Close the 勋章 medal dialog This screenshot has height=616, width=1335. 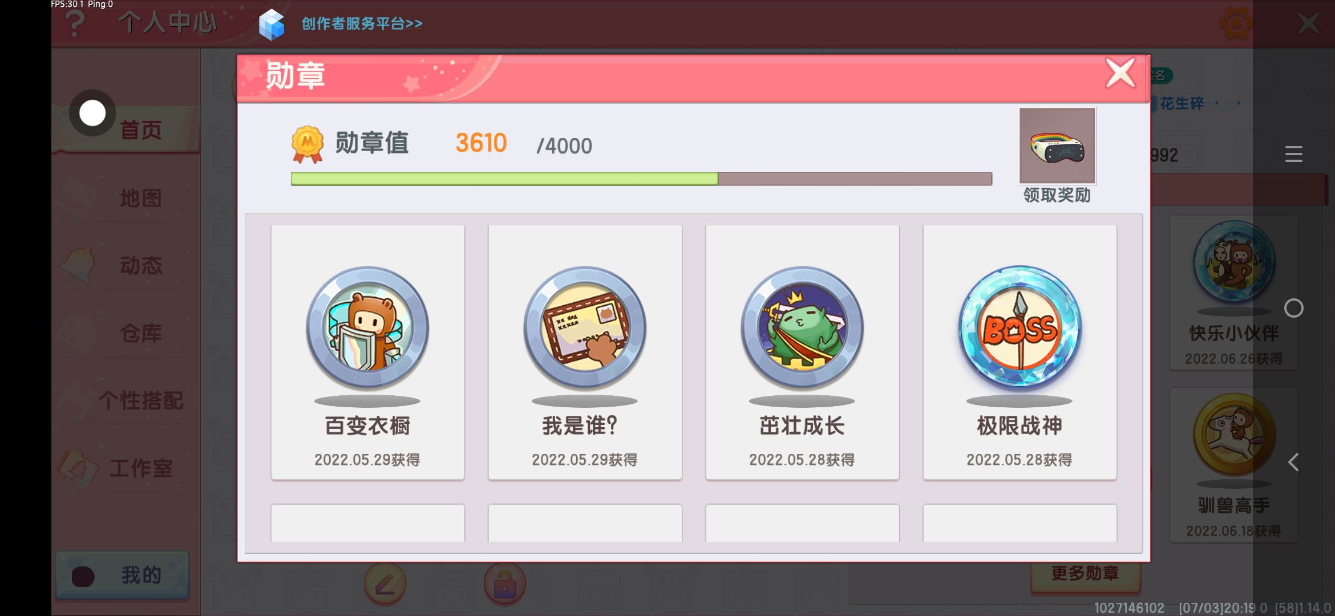[x=1120, y=73]
